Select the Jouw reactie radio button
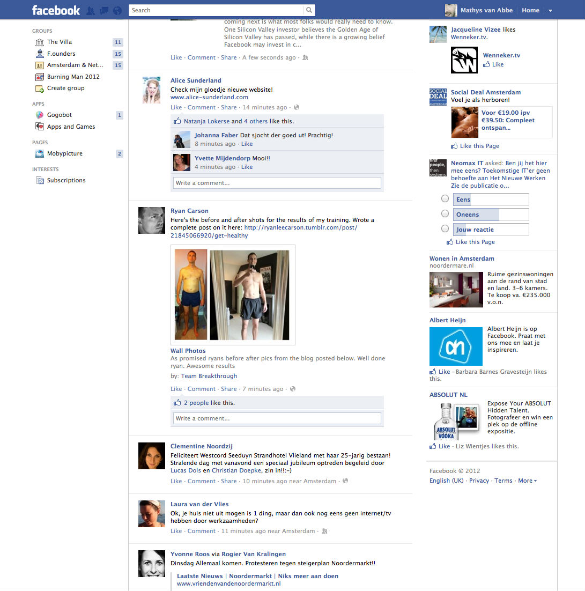Screen dimensions: 585x591 tap(445, 229)
